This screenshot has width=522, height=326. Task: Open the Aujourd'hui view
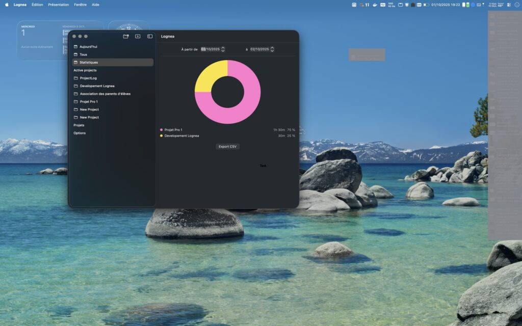click(88, 46)
